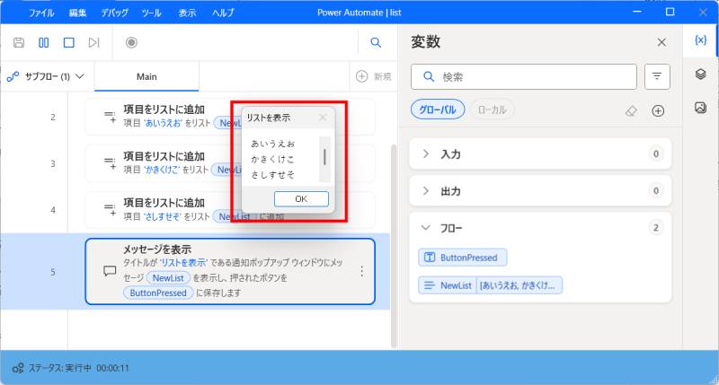Open the 表示 menu
The width and height of the screenshot is (719, 385).
point(187,13)
